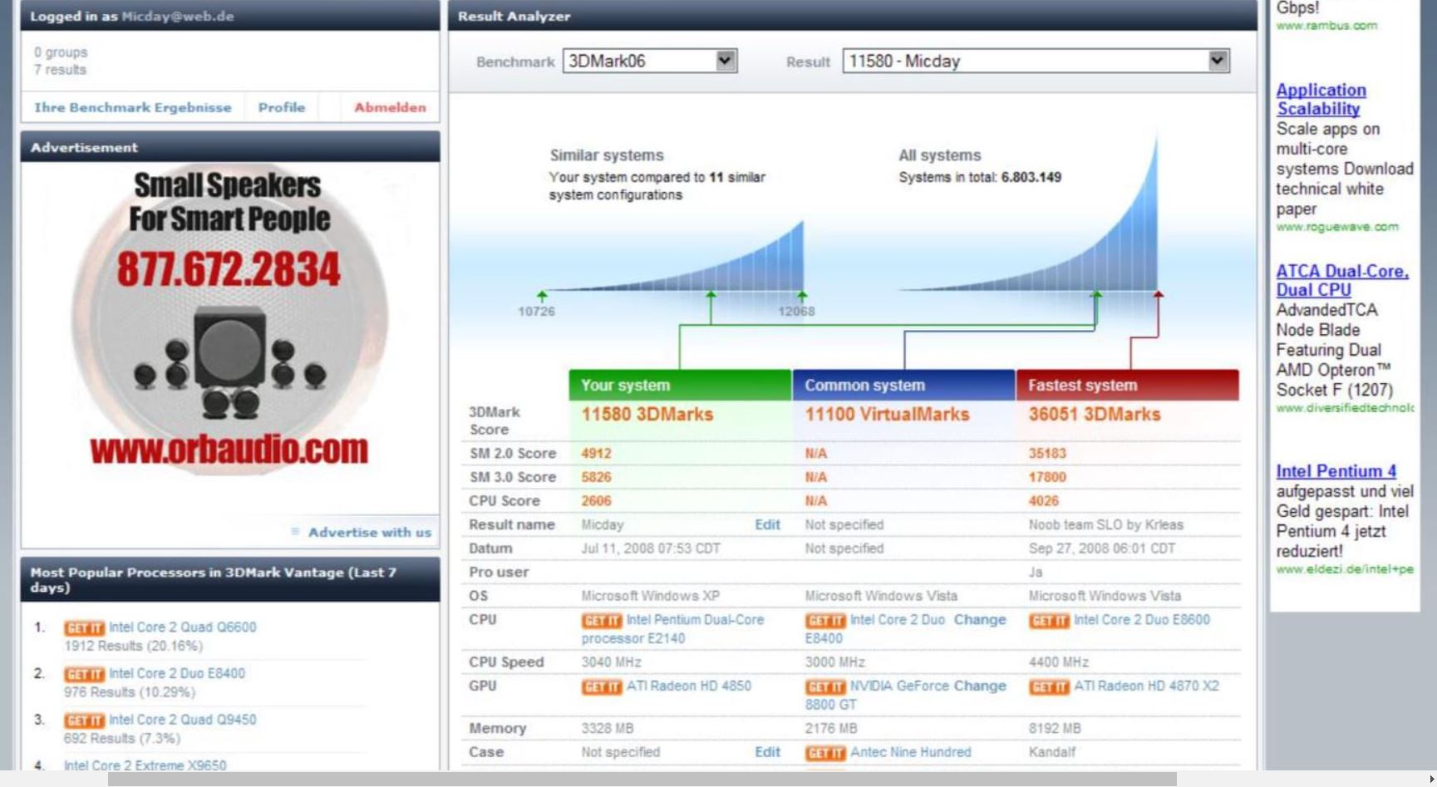
Task: Select fastest SM 3.0 Score value 17800
Action: [x=1047, y=477]
